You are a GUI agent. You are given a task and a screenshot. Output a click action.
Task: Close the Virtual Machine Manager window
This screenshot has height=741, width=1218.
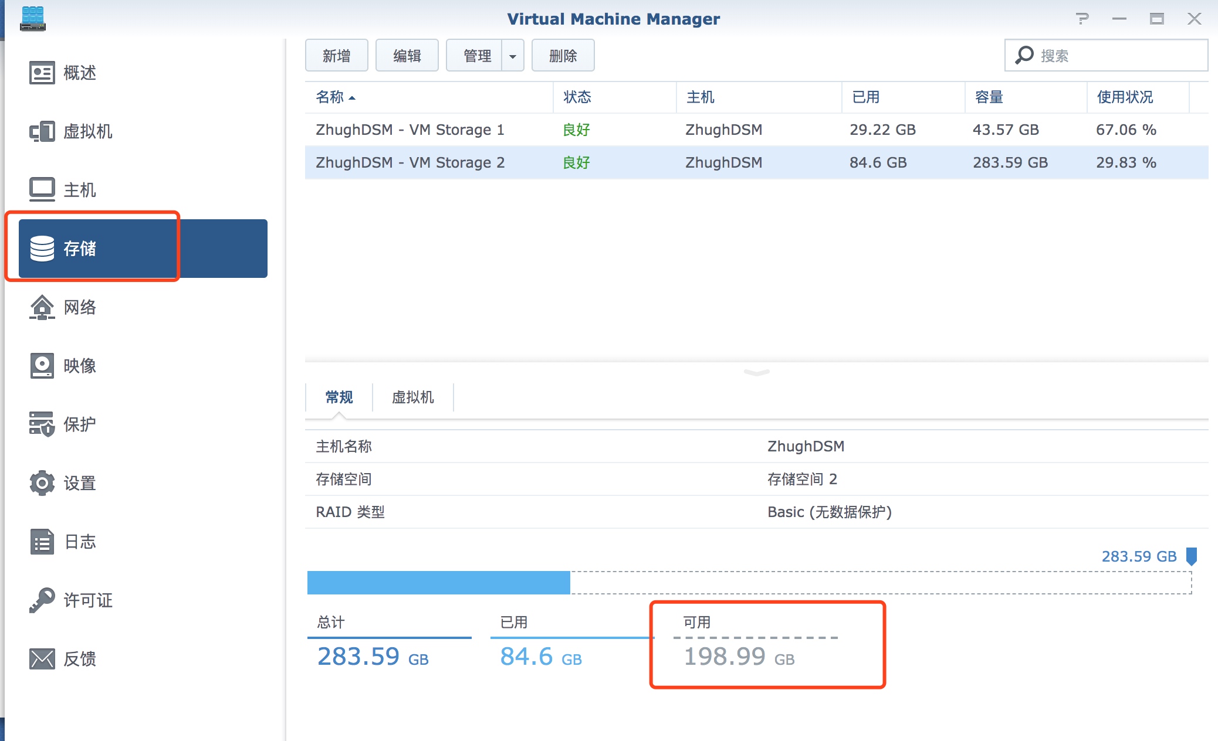coord(1195,19)
